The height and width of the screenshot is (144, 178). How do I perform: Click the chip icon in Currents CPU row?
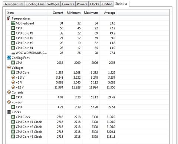pos(13,97)
